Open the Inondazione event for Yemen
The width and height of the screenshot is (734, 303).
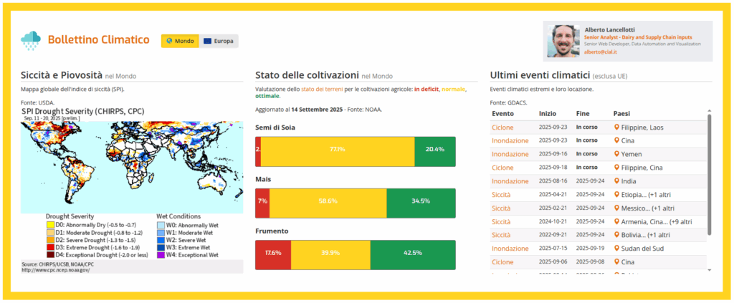point(510,155)
